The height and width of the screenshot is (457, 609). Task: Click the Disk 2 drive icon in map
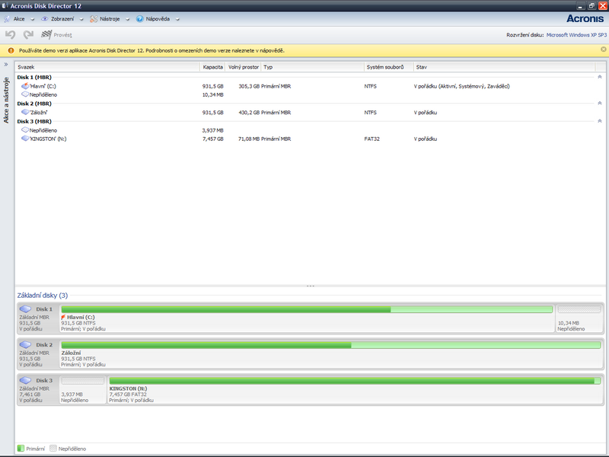26,345
